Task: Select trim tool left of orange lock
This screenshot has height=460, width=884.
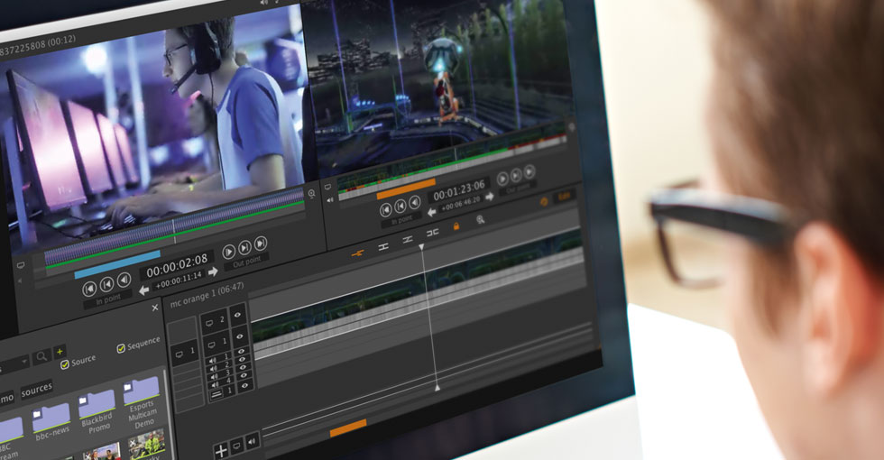Action: pos(432,233)
